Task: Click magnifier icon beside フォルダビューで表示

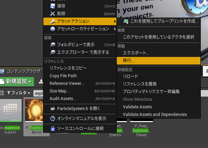Action: pyautogui.click(x=53, y=45)
